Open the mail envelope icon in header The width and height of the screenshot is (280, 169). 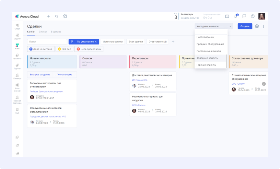tap(227, 16)
